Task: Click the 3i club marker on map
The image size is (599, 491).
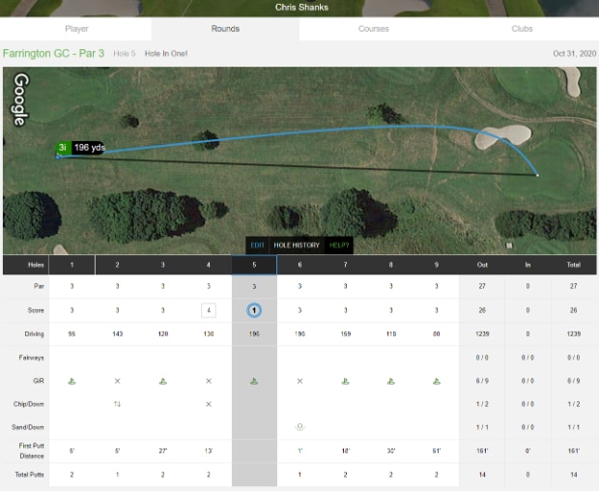Action: tap(63, 148)
